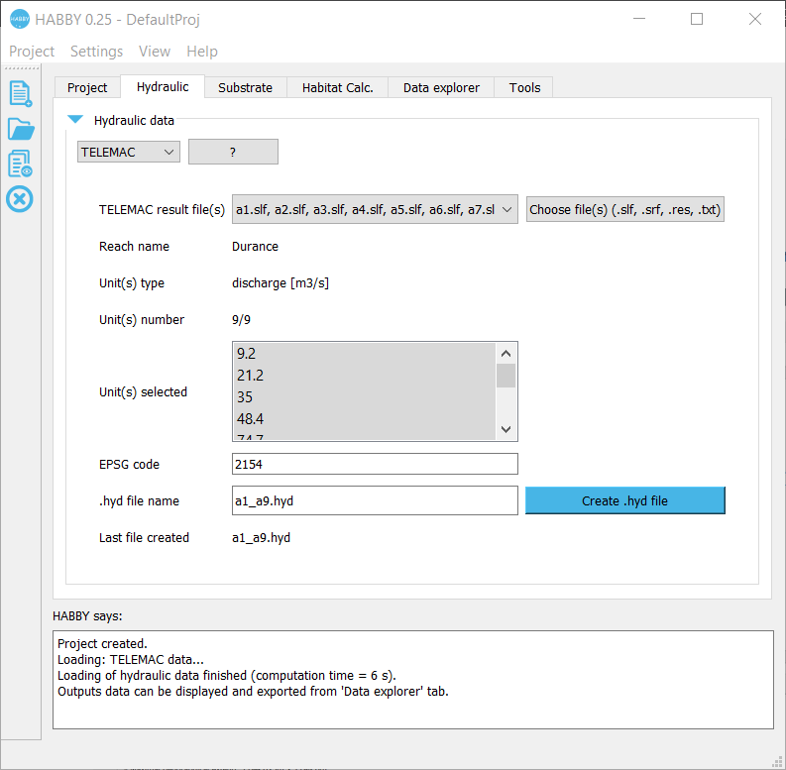Click the 'discharge [m3/s]' unit type text
The height and width of the screenshot is (770, 786).
click(x=281, y=283)
